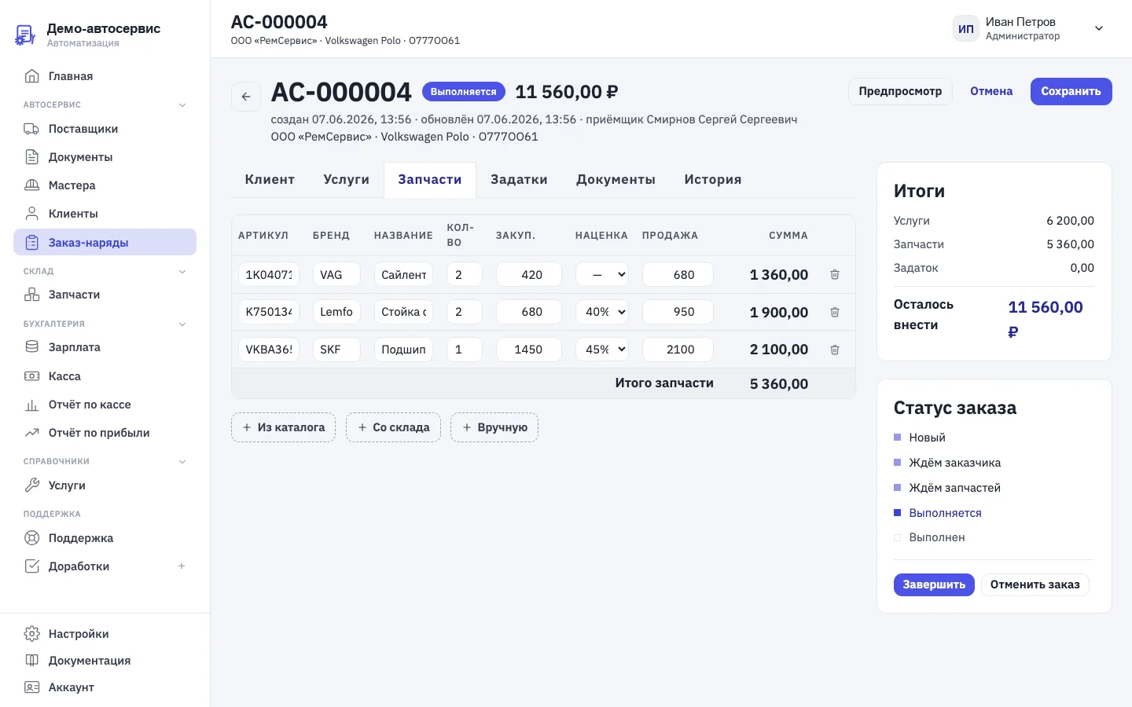Click the Демо-автосервис logo icon
Viewport: 1132px width, 707px height.
click(x=25, y=35)
